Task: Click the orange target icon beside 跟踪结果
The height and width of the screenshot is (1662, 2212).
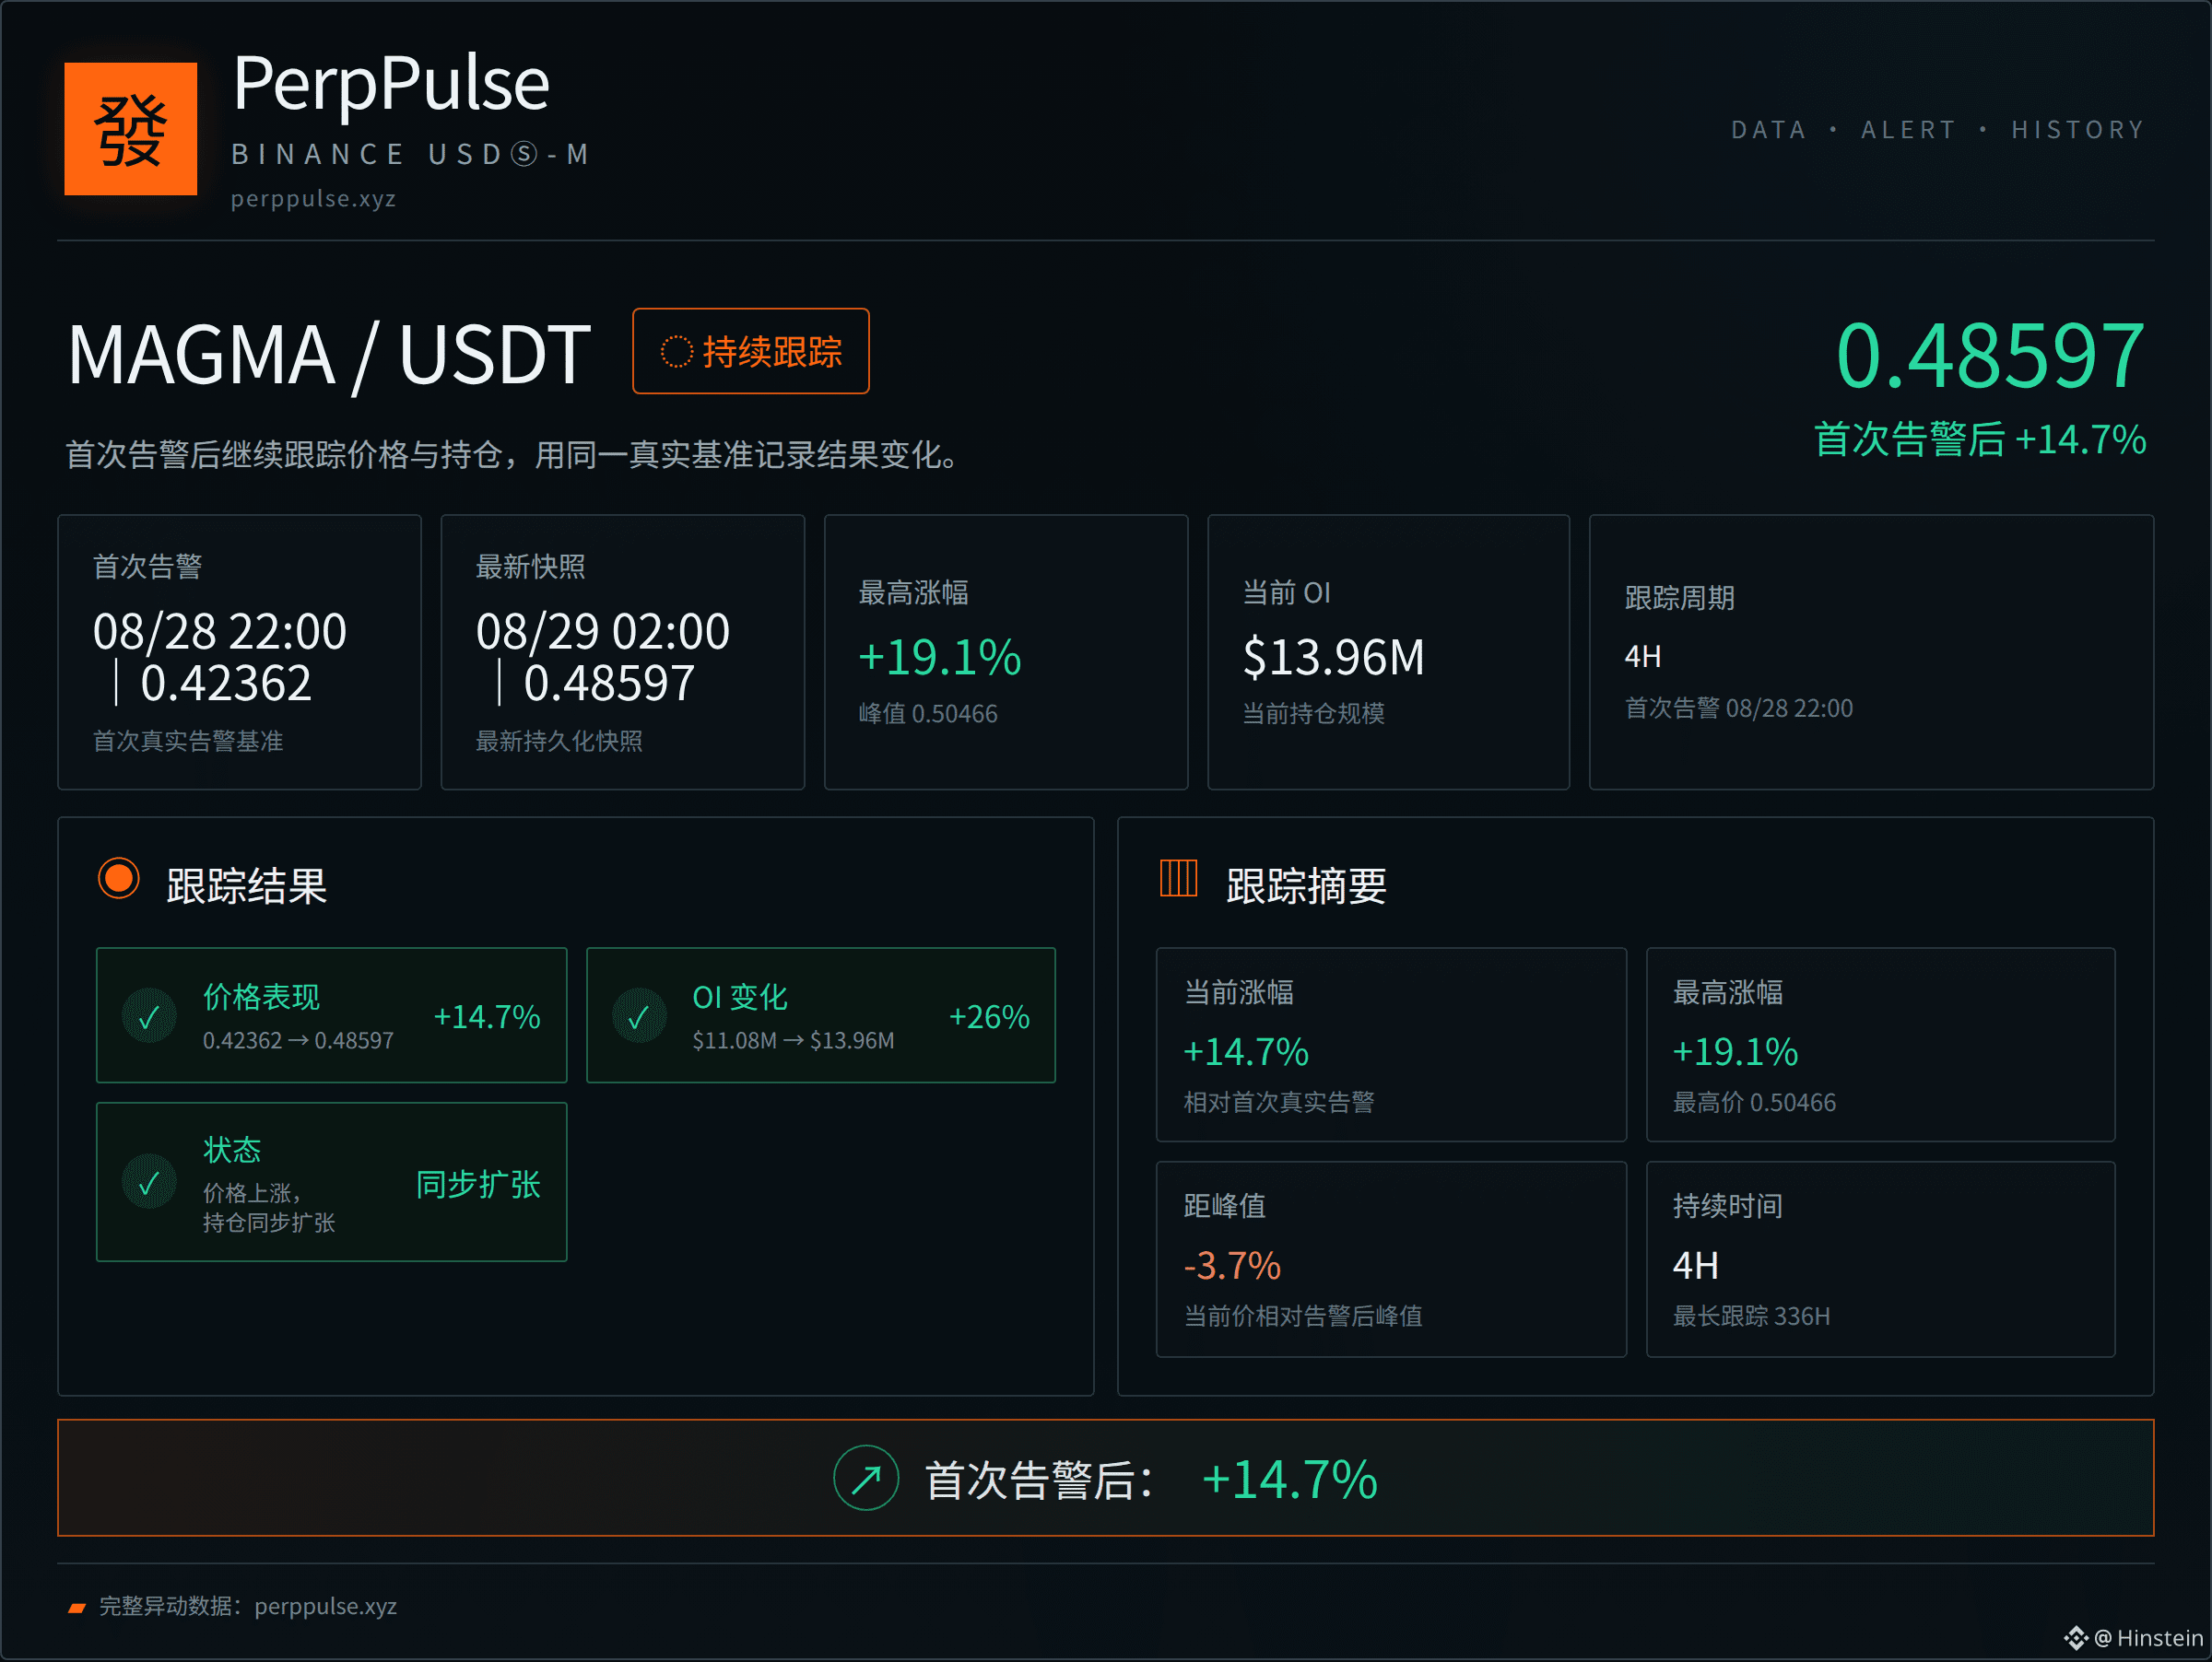Action: (119, 880)
